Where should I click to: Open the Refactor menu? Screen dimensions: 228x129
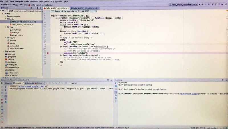click(34, 1)
